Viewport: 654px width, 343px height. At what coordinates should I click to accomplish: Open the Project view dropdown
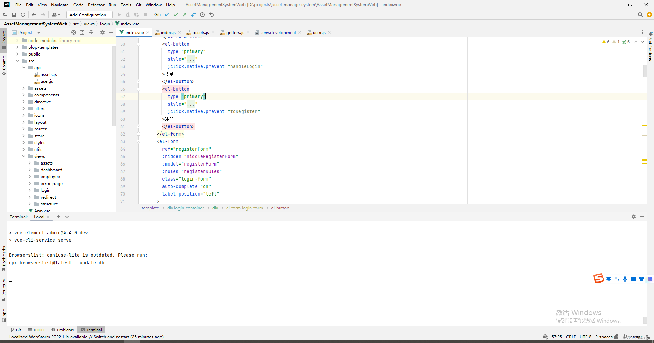[x=38, y=33]
